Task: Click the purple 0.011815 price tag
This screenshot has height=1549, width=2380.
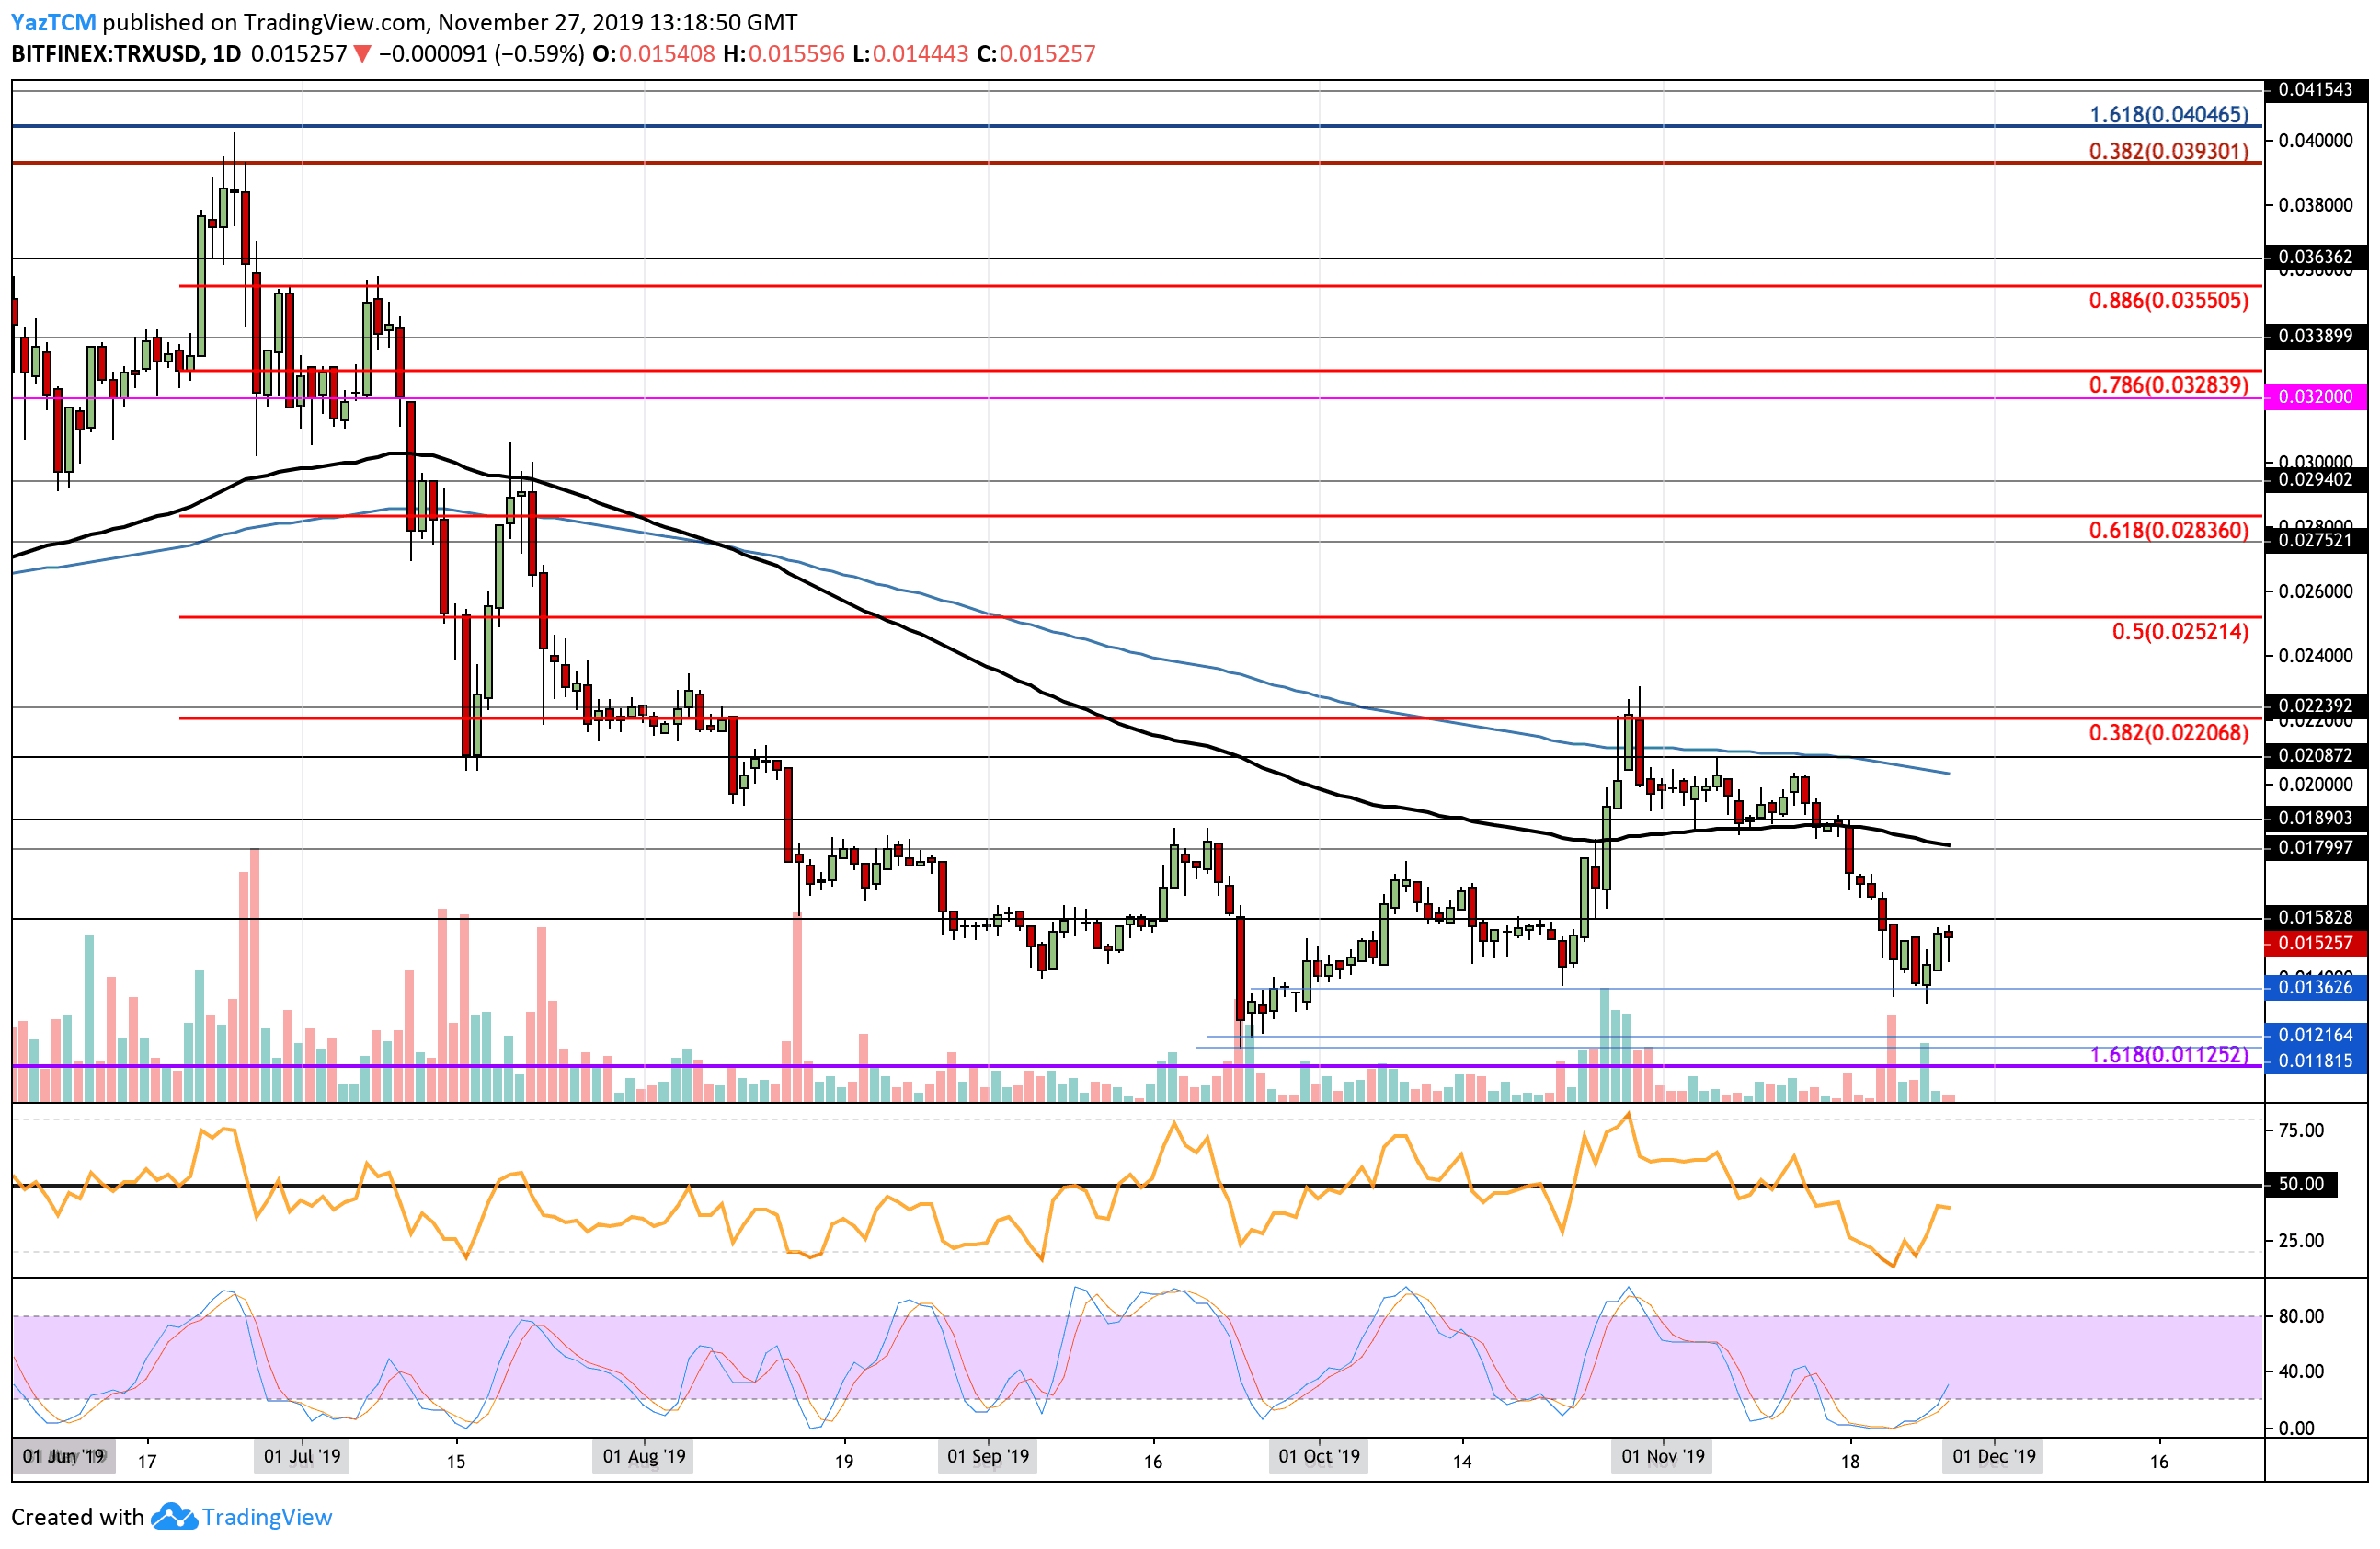Action: click(2316, 1061)
